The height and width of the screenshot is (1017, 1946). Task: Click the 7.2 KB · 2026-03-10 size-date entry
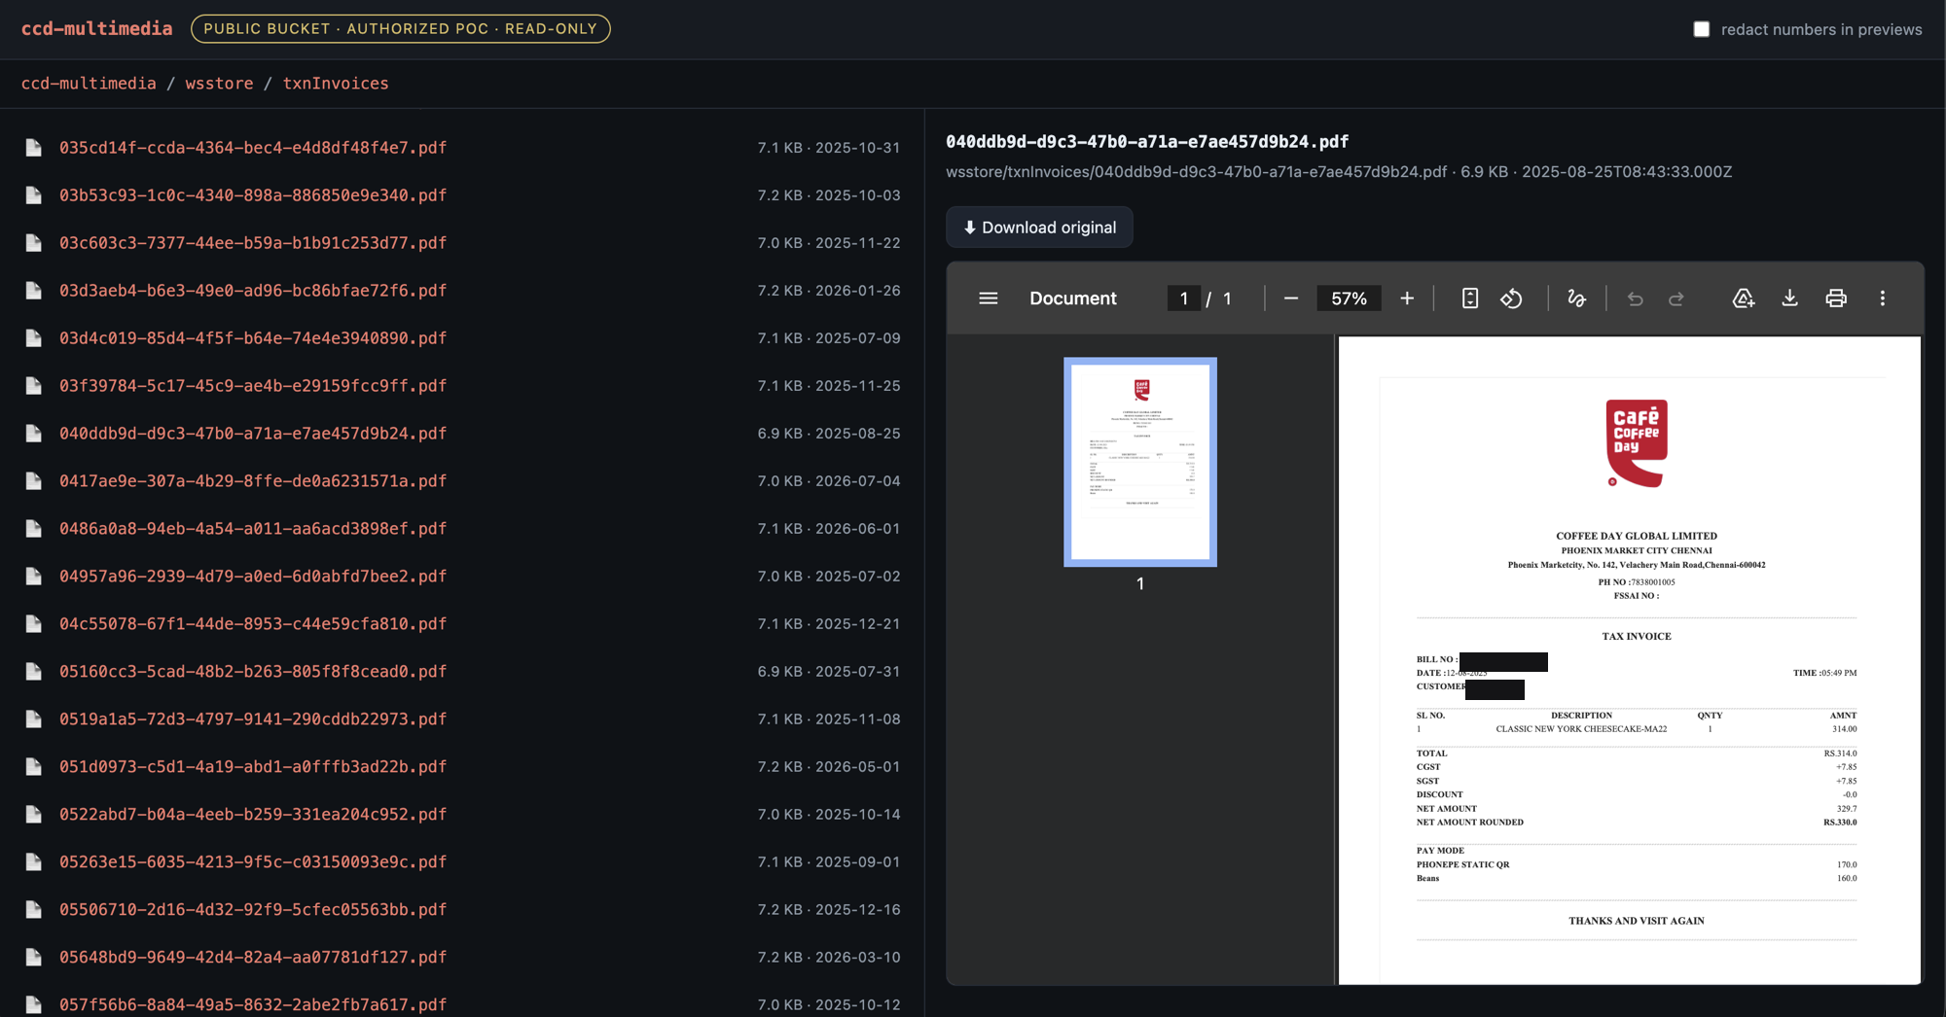(829, 958)
